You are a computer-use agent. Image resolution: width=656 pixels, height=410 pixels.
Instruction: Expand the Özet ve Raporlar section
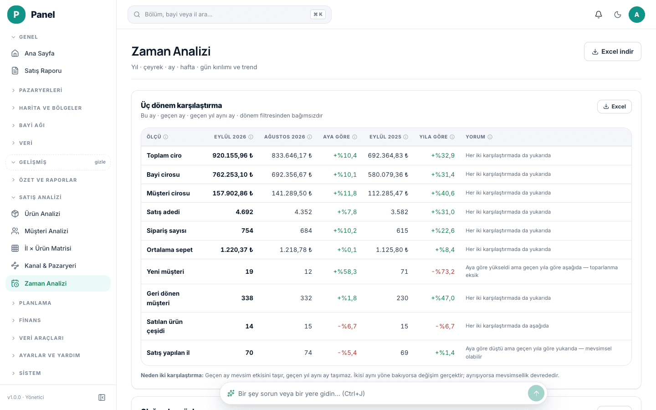(x=58, y=180)
